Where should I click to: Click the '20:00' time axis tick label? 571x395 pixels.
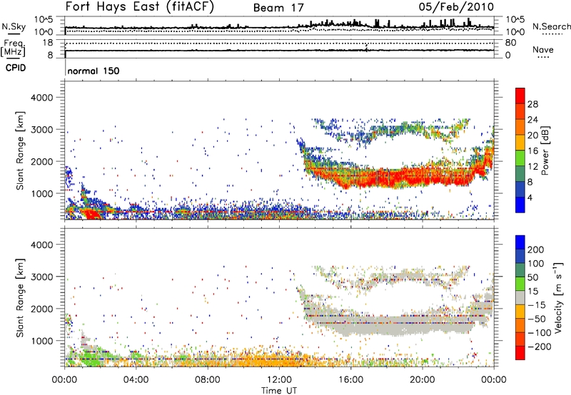coord(422,380)
